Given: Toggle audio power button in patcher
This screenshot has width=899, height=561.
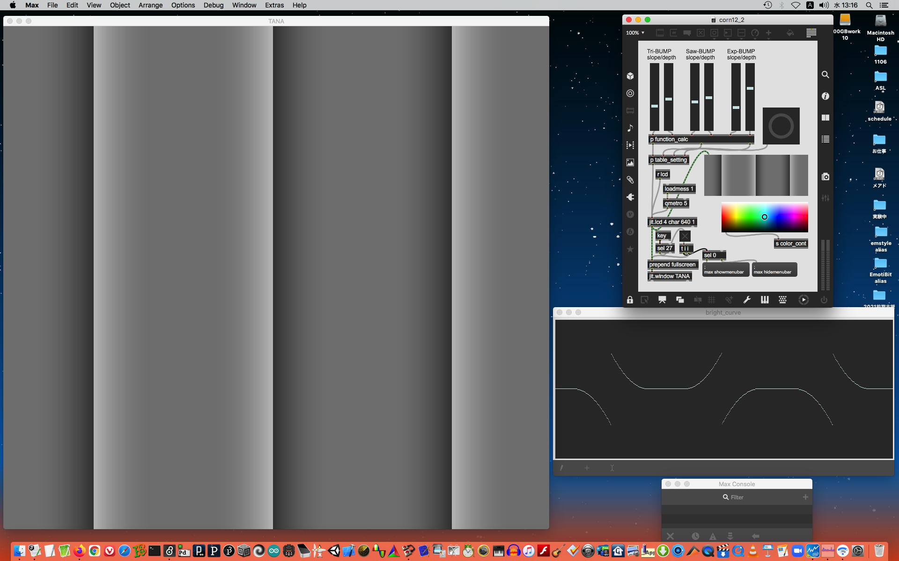Looking at the screenshot, I should click(824, 300).
